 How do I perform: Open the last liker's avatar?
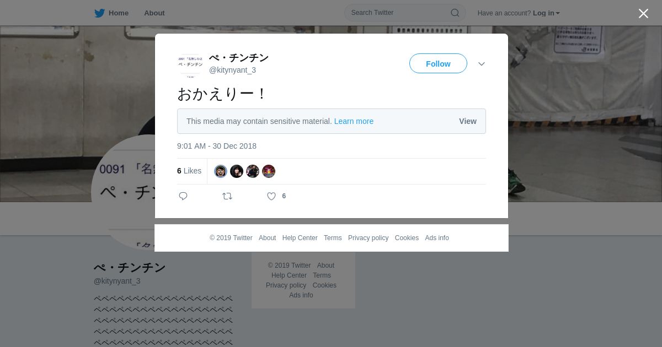pos(269,171)
